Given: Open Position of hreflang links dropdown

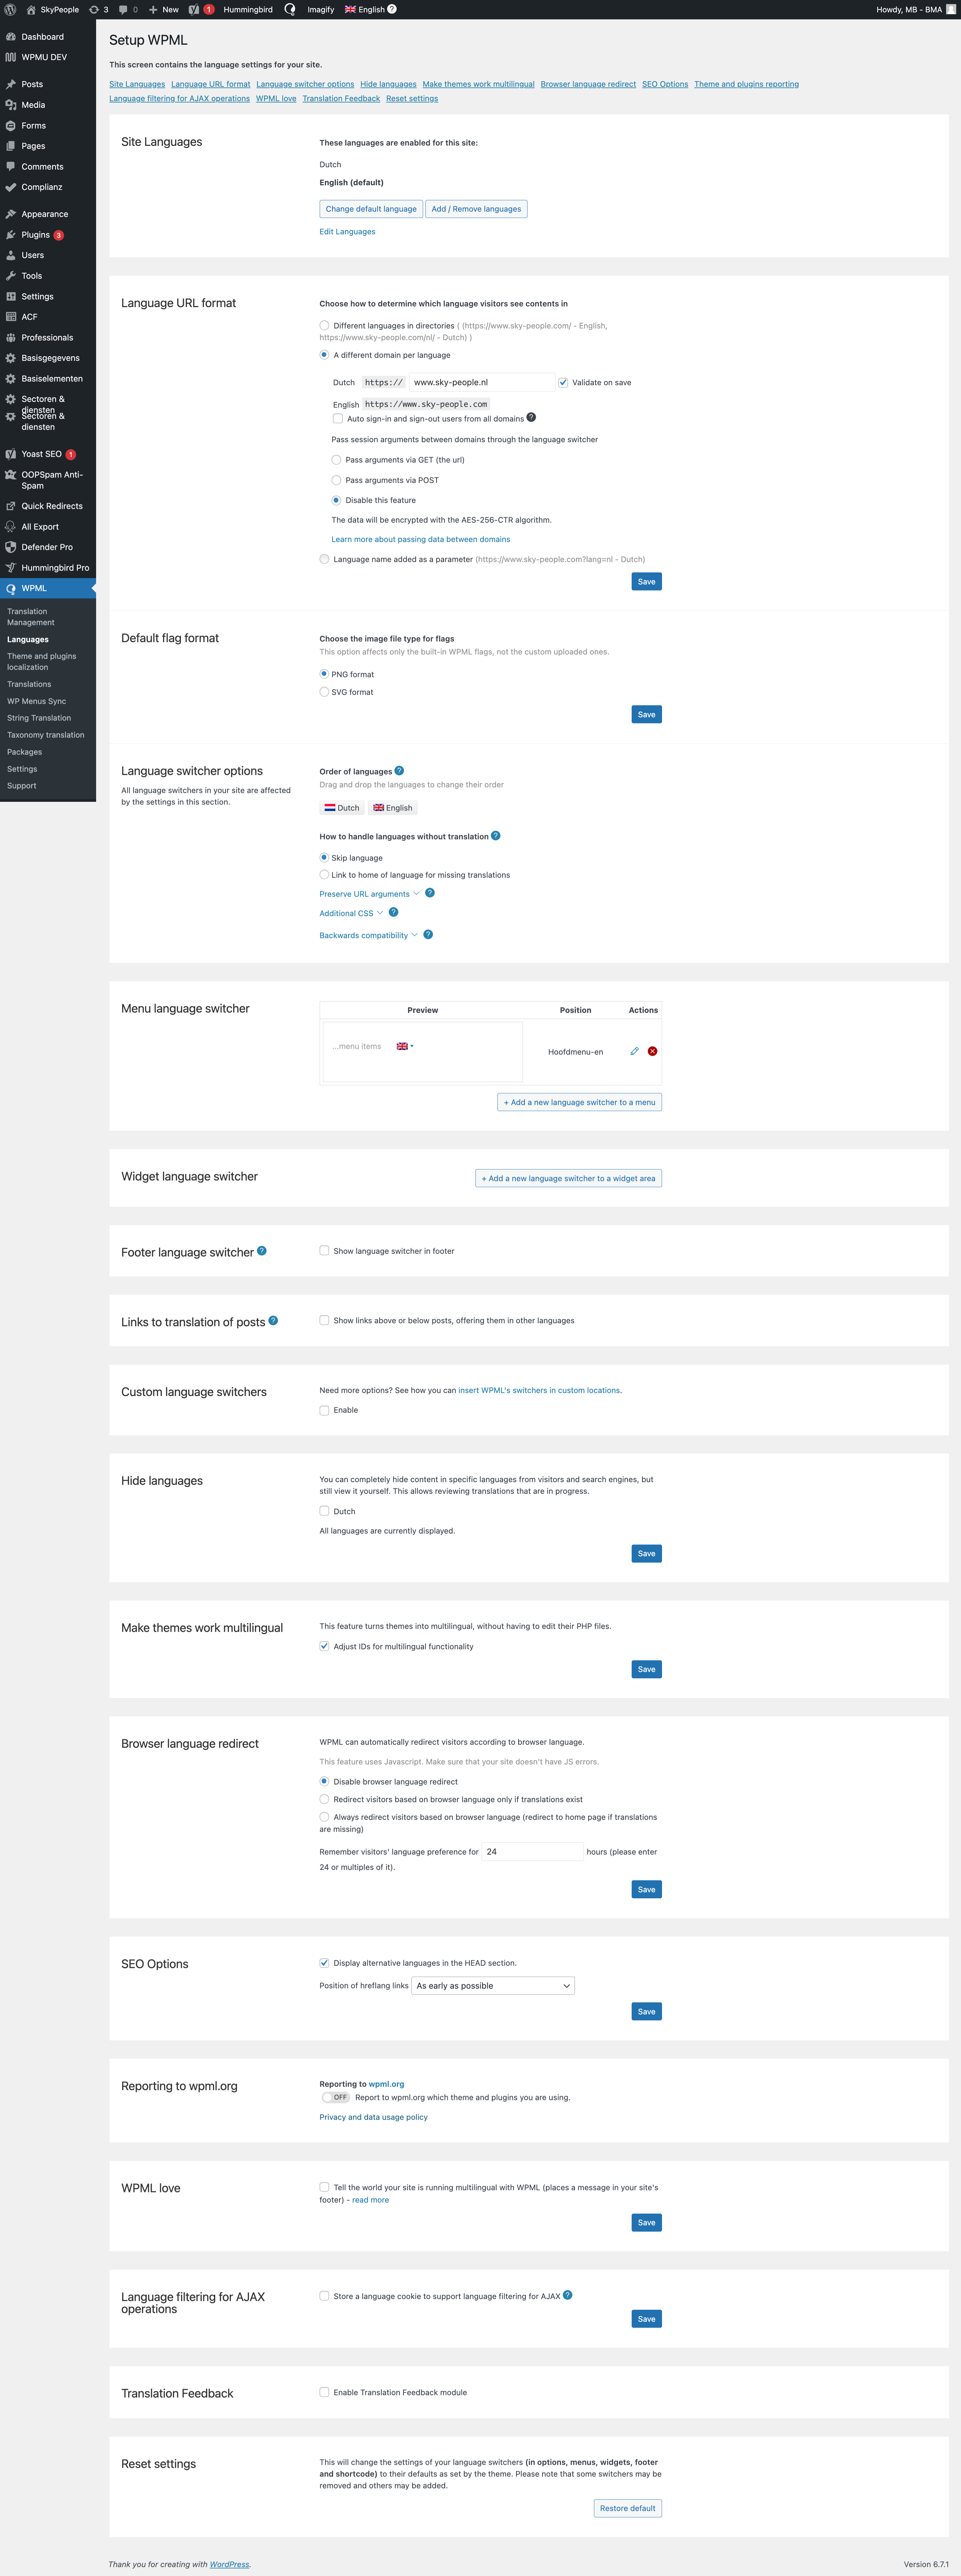Looking at the screenshot, I should (x=493, y=1986).
